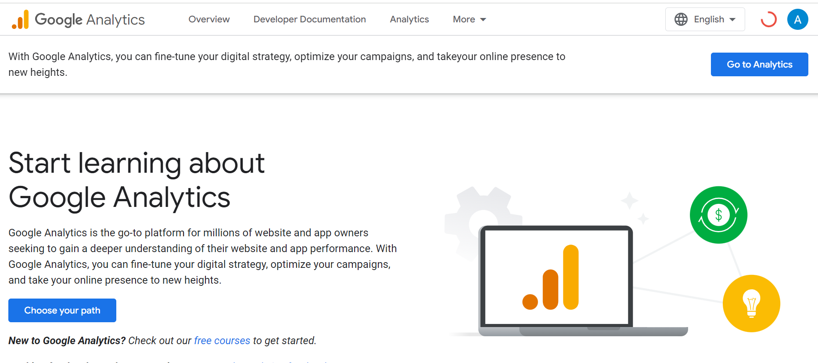Click the Go to Analytics button
The image size is (818, 363).
click(759, 64)
